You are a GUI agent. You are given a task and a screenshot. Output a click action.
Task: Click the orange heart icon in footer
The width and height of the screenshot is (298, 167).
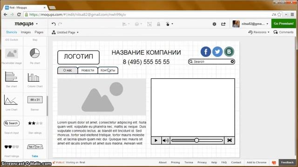click(274, 162)
